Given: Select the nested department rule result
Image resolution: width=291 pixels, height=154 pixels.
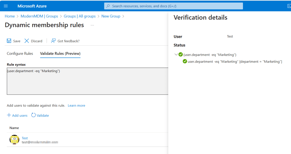Looking at the screenshot, I should pos(235,62).
